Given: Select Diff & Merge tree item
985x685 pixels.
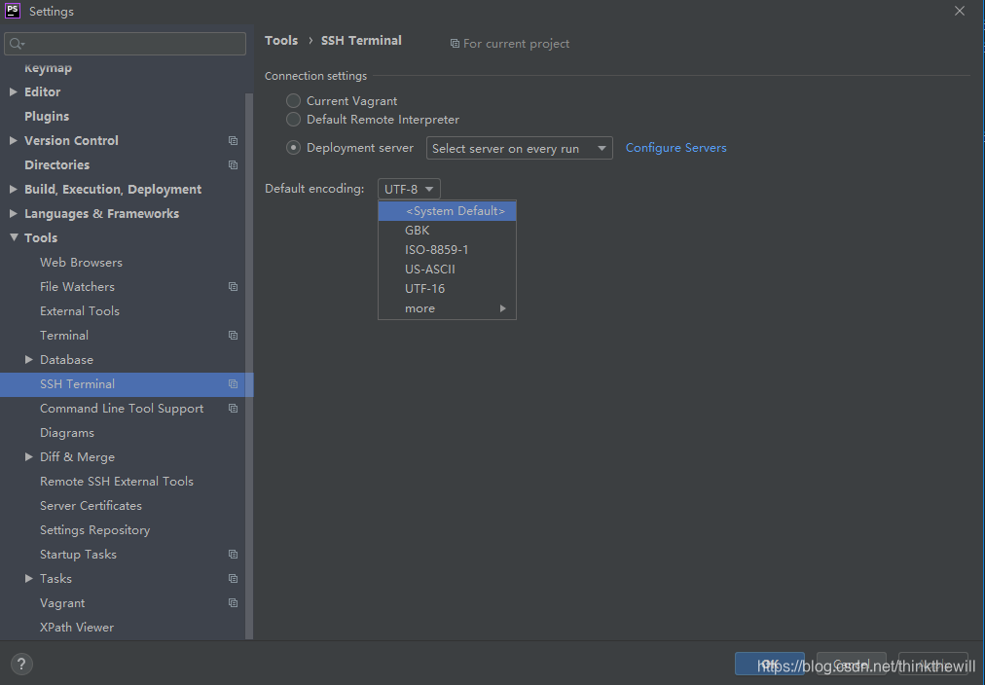Looking at the screenshot, I should click(77, 457).
